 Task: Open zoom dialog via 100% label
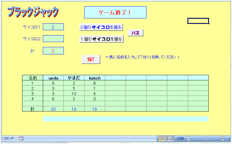[x=180, y=139]
